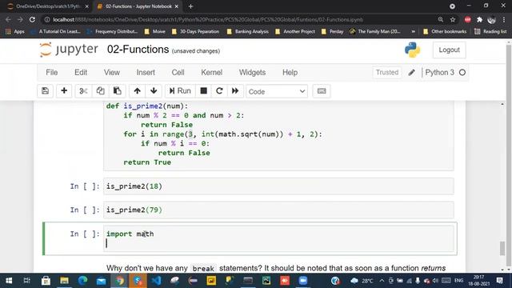Open cell type dropdown showing Code
The image size is (512, 288).
tap(277, 91)
